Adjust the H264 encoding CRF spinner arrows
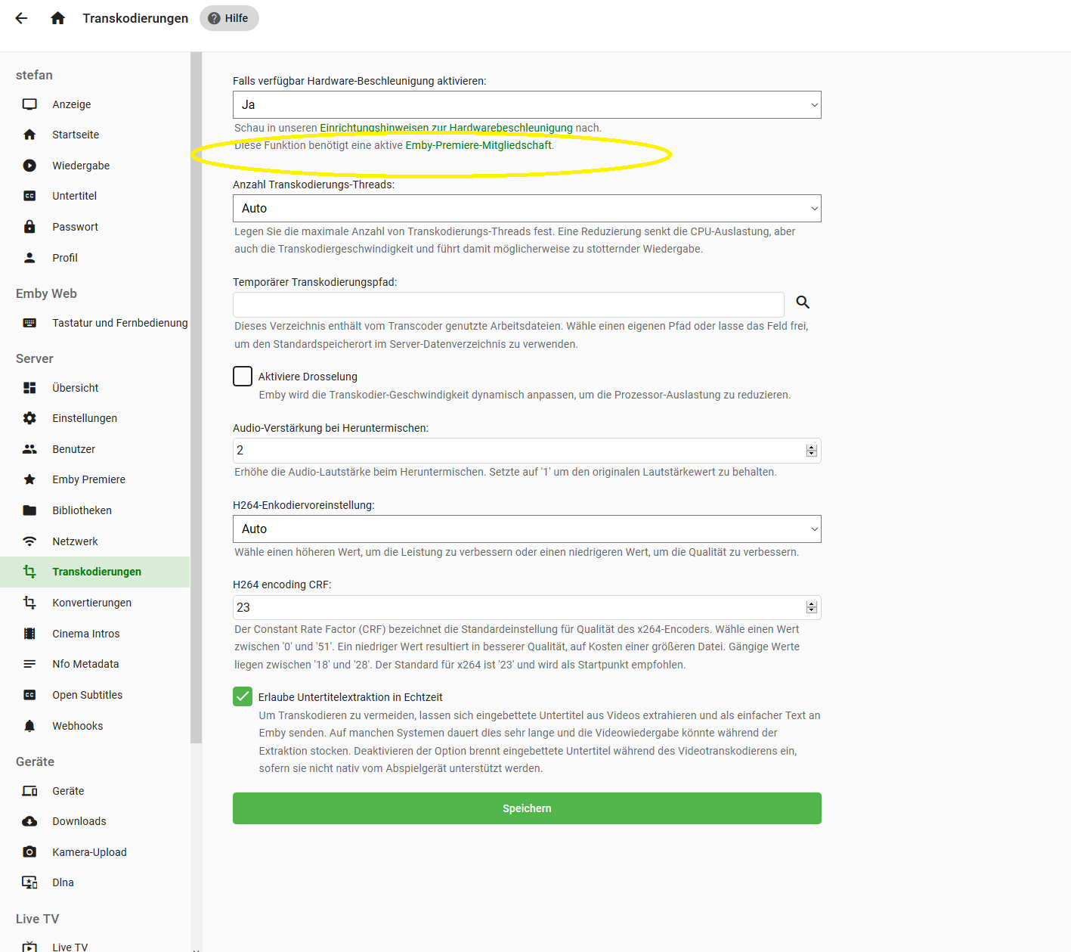 click(812, 607)
